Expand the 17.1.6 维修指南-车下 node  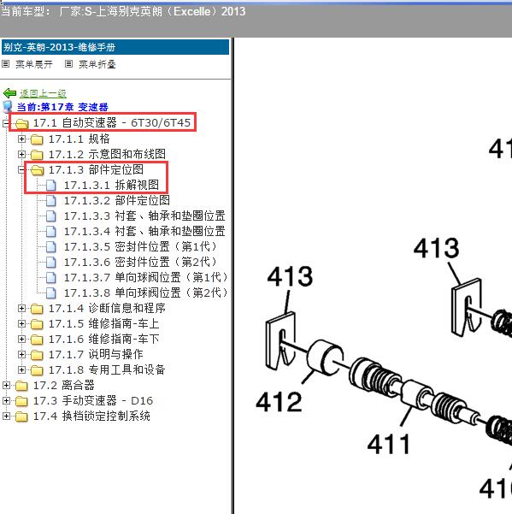coord(21,340)
